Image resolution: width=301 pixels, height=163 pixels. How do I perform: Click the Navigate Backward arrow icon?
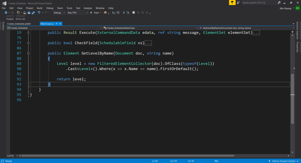click(6, 13)
